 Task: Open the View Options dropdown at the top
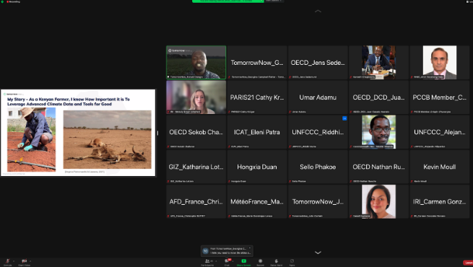[274, 1]
